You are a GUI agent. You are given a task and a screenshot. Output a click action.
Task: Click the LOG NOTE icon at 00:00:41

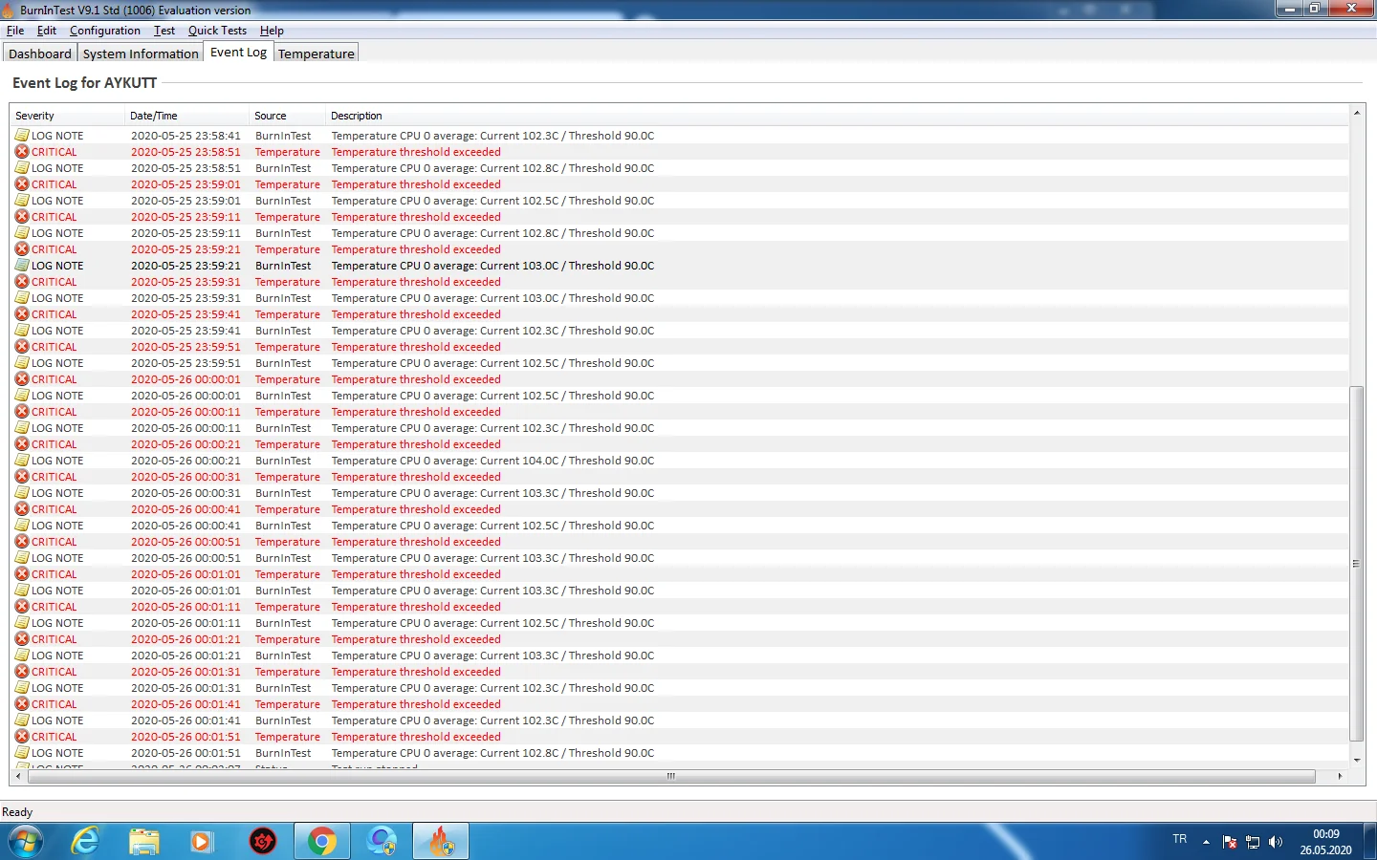click(x=22, y=525)
